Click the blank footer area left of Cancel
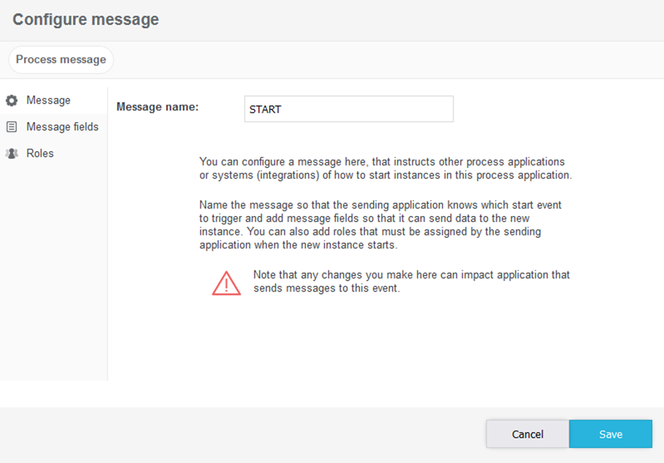This screenshot has width=664, height=463. tap(240, 434)
